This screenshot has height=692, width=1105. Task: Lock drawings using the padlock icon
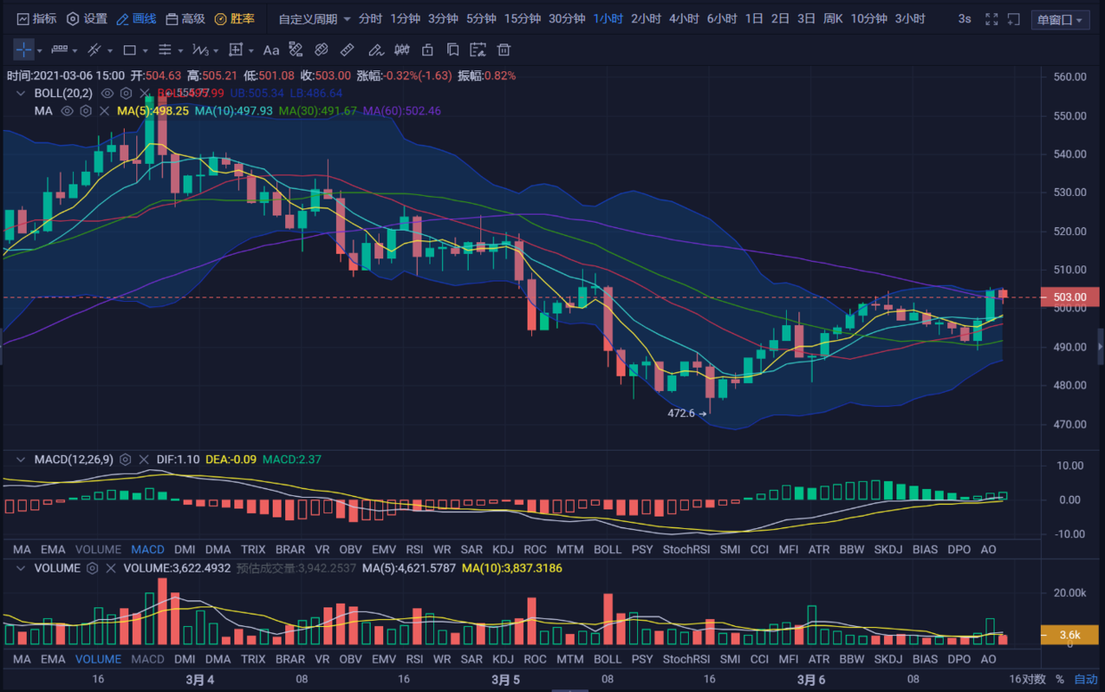(x=428, y=51)
